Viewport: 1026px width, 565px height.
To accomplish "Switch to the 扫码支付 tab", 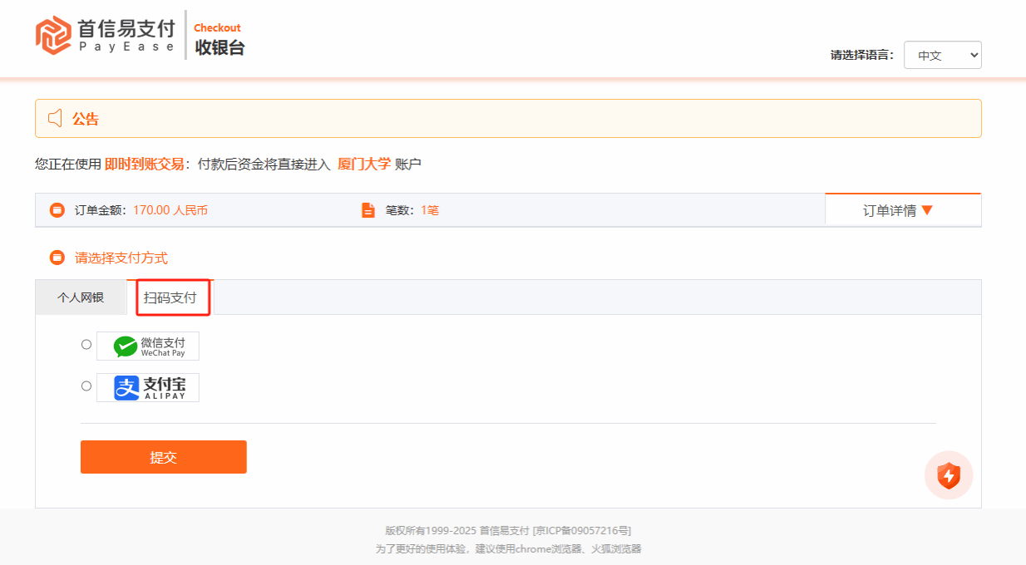I will tap(170, 297).
